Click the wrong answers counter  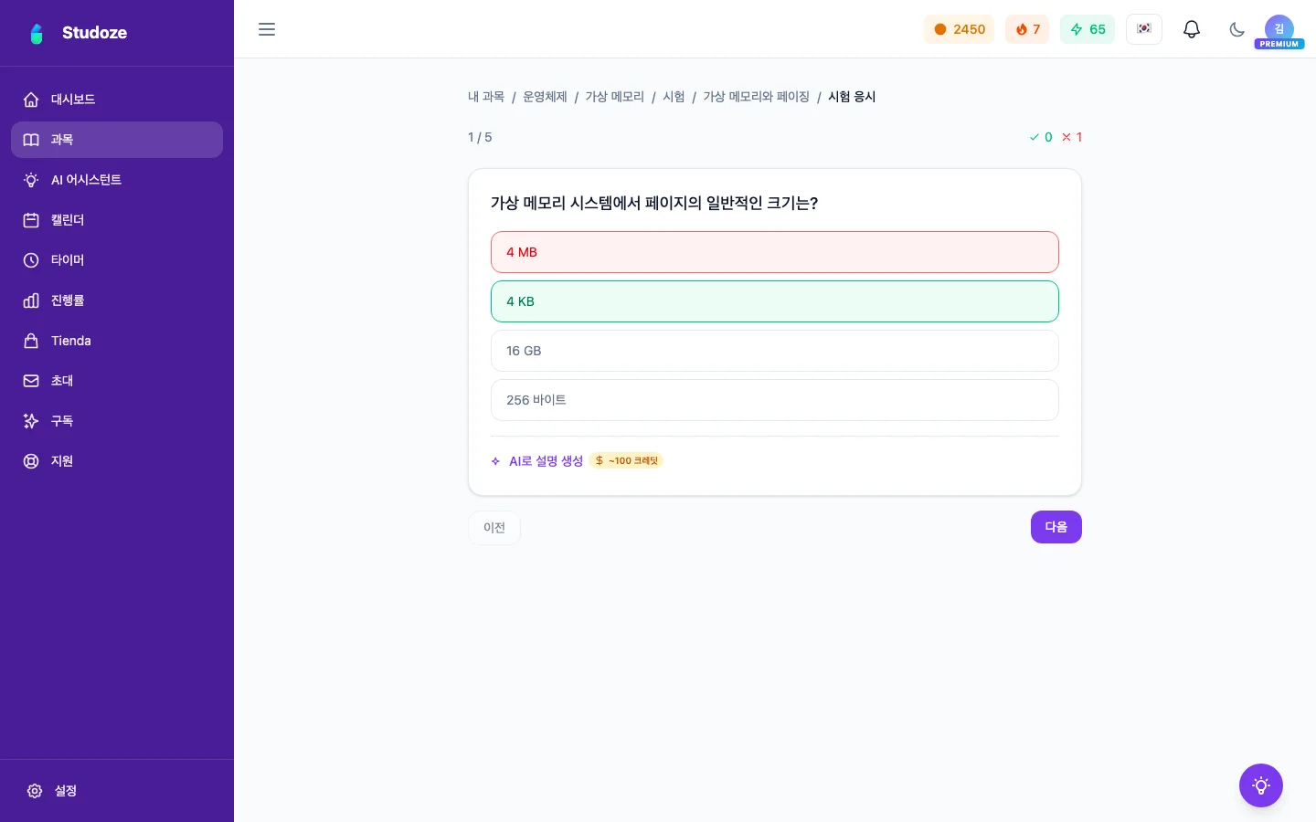(x=1072, y=137)
